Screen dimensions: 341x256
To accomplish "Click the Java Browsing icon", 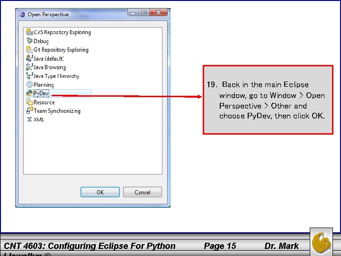I will point(29,67).
